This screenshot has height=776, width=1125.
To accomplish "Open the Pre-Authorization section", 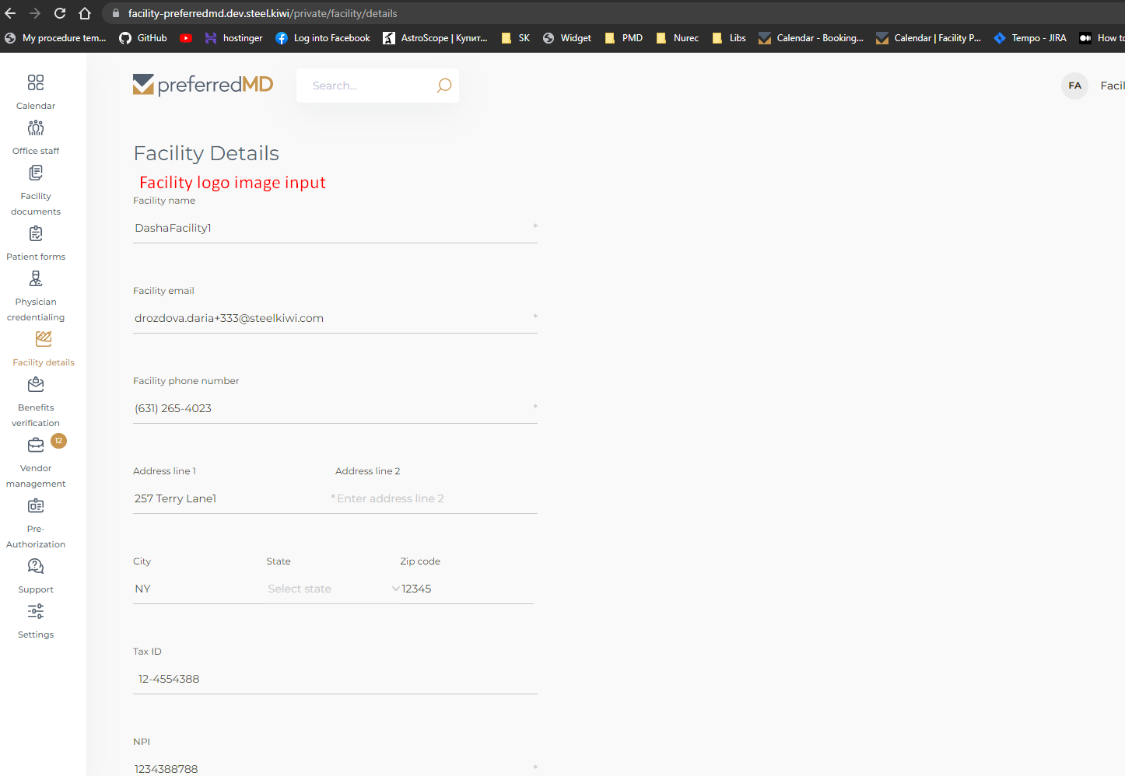I will tap(36, 506).
